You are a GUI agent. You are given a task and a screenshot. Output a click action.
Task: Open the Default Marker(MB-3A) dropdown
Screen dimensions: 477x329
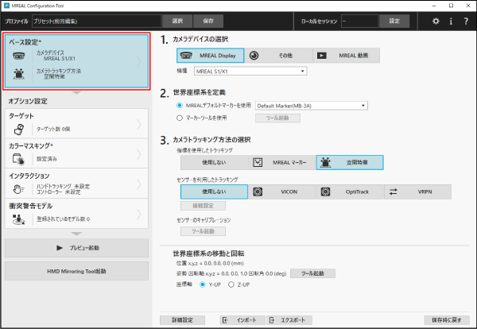pyautogui.click(x=312, y=106)
